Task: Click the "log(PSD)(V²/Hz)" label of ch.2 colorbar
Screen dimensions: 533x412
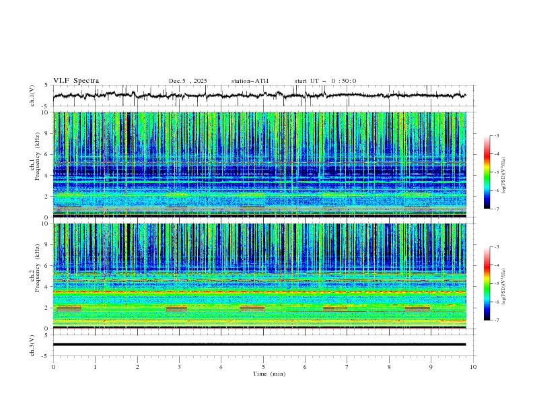Action: 504,286
